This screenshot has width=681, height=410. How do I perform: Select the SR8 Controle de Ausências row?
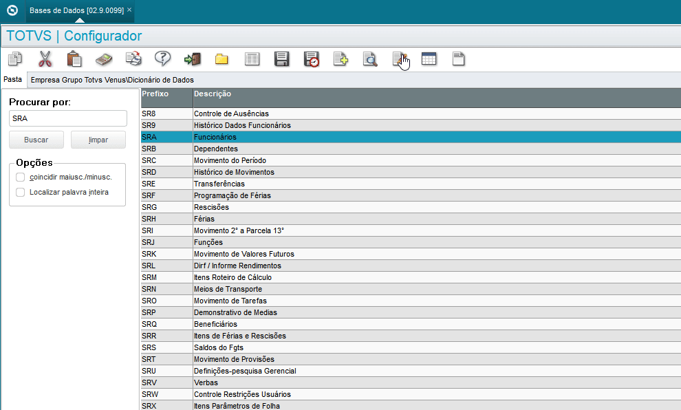coord(411,114)
